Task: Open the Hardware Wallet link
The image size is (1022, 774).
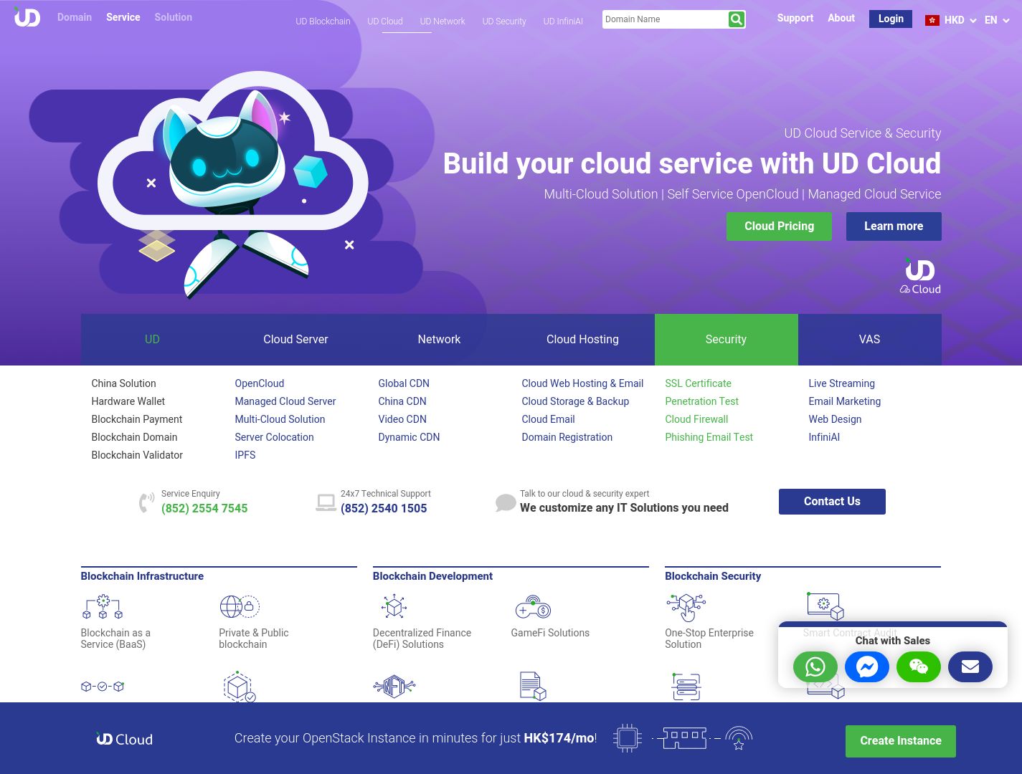Action: click(128, 401)
